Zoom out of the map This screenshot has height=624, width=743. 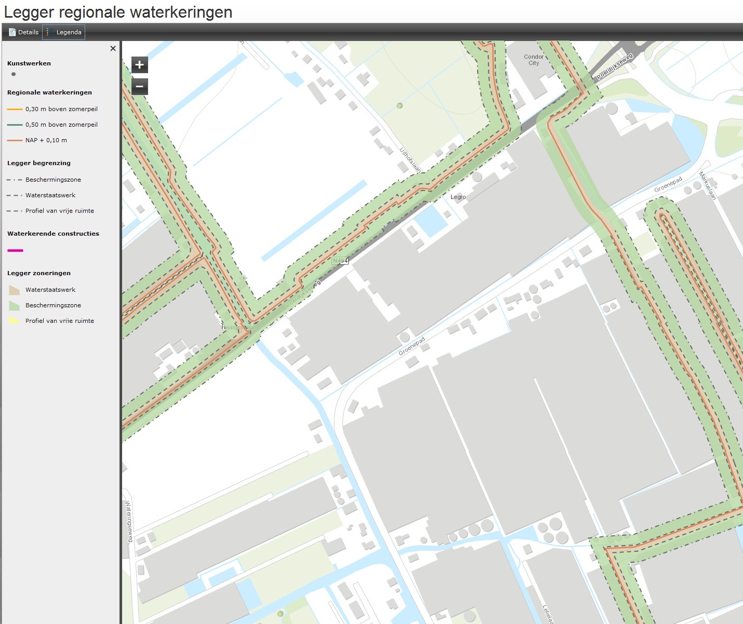pyautogui.click(x=139, y=86)
